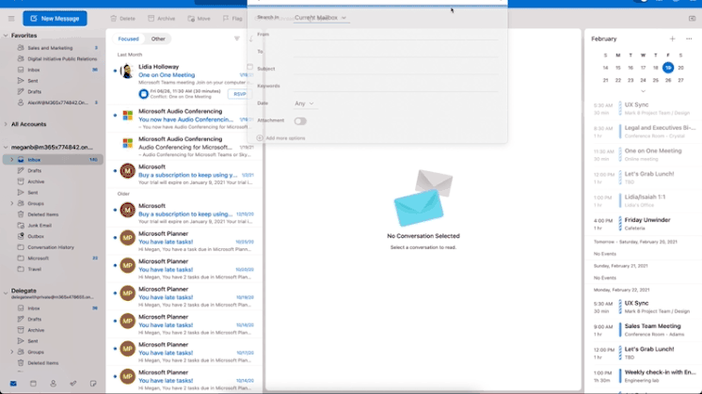This screenshot has width=702, height=394.
Task: RSVP to One on One Meeting
Action: 240,94
